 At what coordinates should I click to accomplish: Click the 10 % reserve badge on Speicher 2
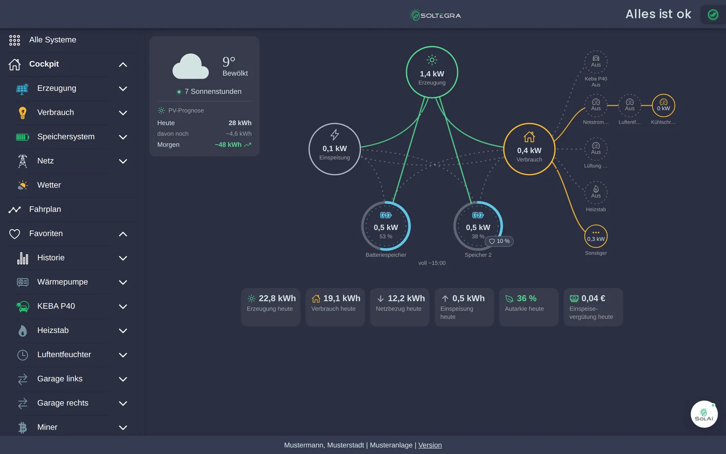(x=499, y=241)
